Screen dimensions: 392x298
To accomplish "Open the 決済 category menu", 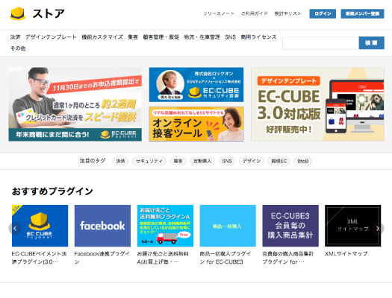I will 15,37.
